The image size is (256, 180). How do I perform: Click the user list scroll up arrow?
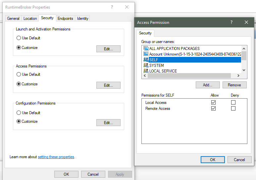point(244,48)
